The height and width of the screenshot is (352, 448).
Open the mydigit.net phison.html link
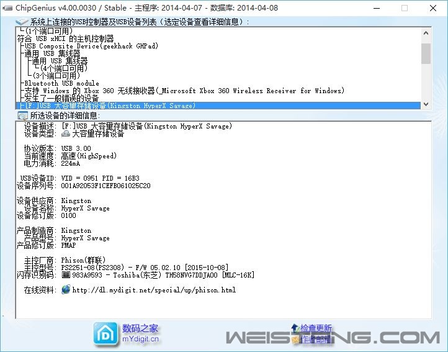pyautogui.click(x=154, y=290)
